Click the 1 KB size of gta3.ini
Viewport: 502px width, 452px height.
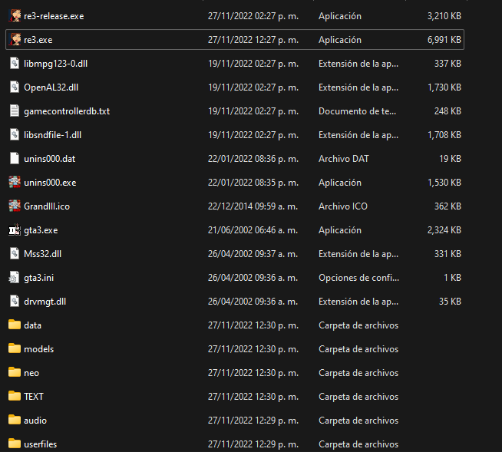(452, 278)
